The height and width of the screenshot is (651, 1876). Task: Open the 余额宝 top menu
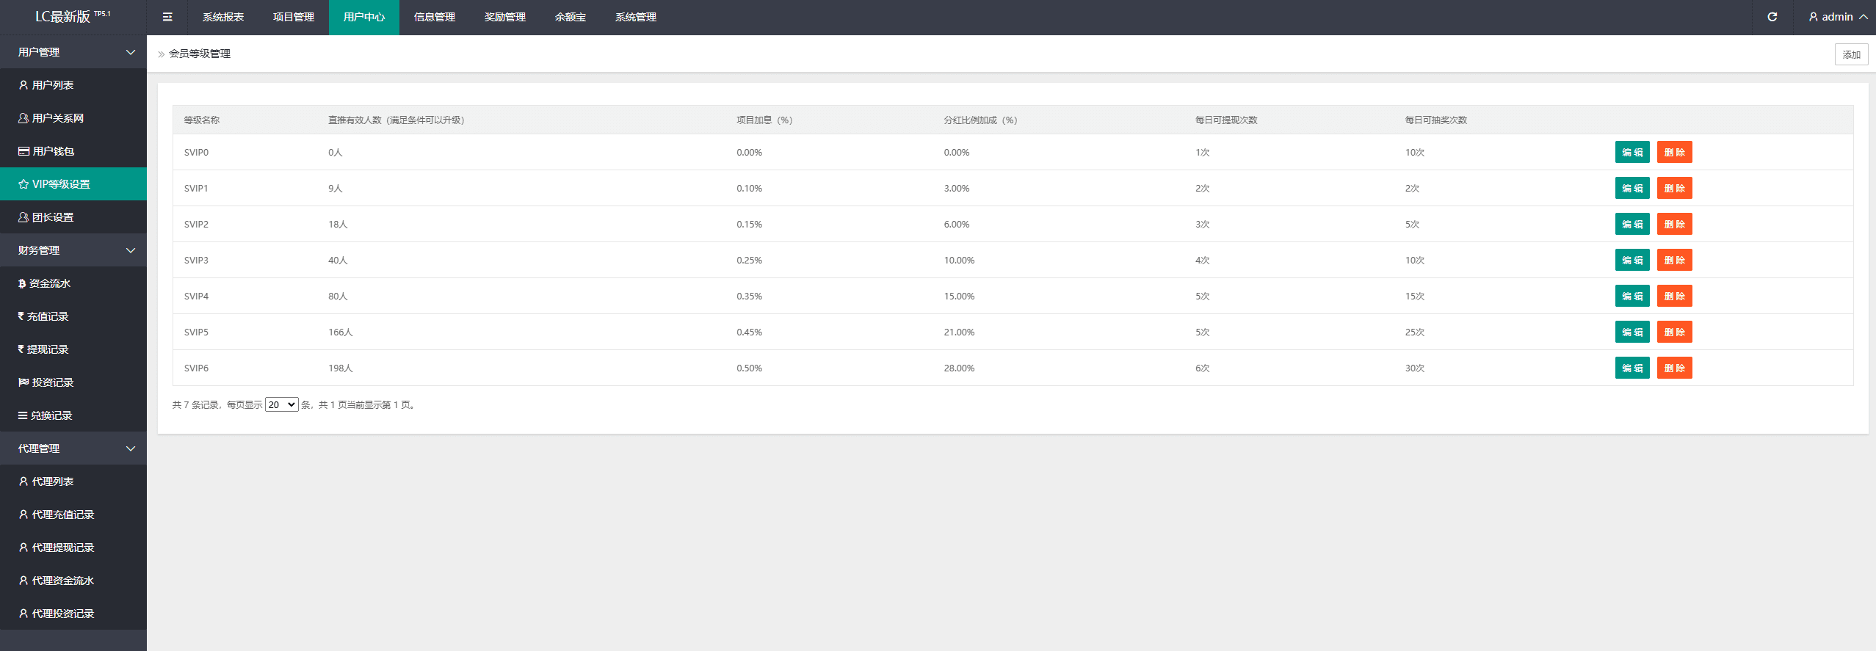pos(571,17)
